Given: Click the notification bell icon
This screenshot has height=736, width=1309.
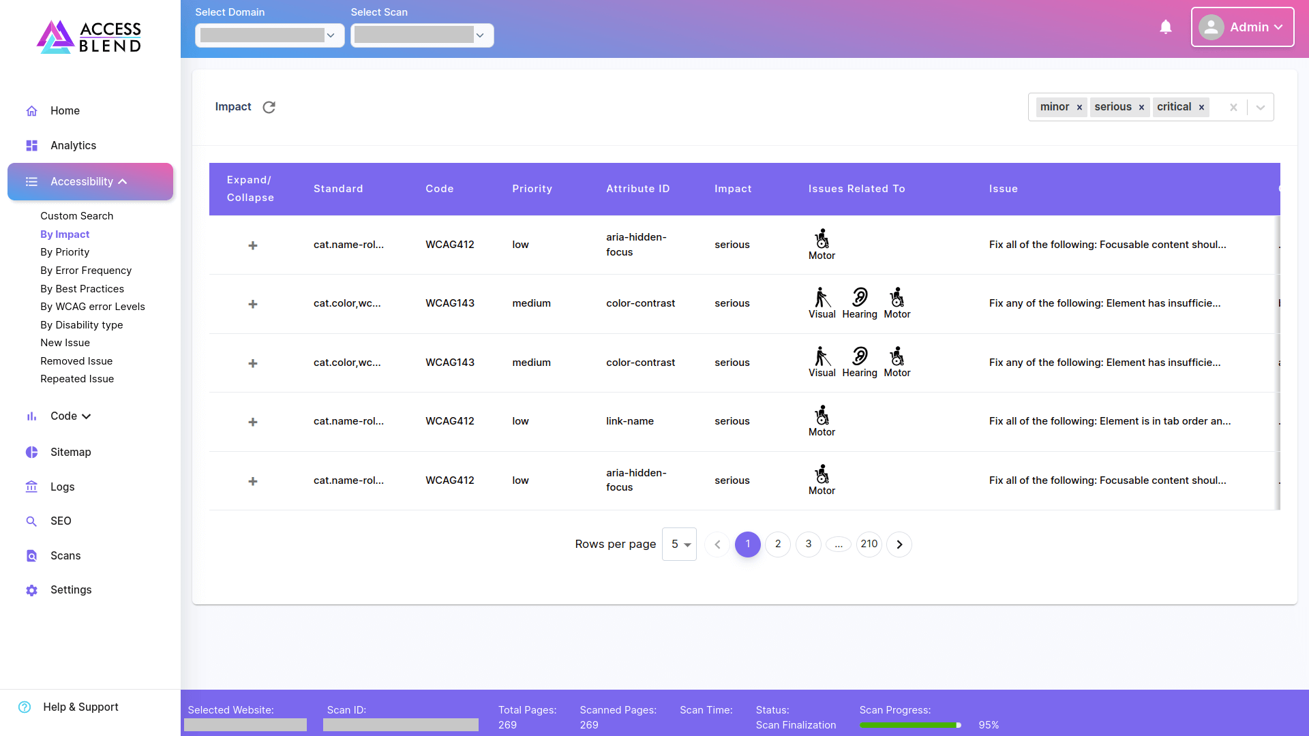Looking at the screenshot, I should click(1166, 27).
